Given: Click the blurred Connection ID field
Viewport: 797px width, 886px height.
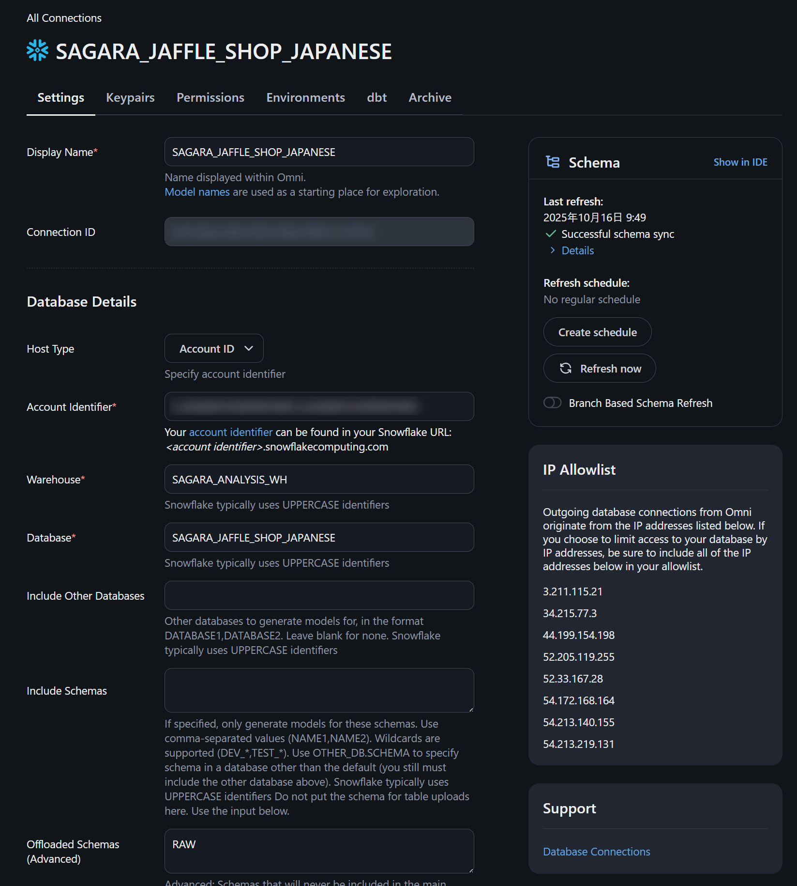Looking at the screenshot, I should pyautogui.click(x=319, y=232).
